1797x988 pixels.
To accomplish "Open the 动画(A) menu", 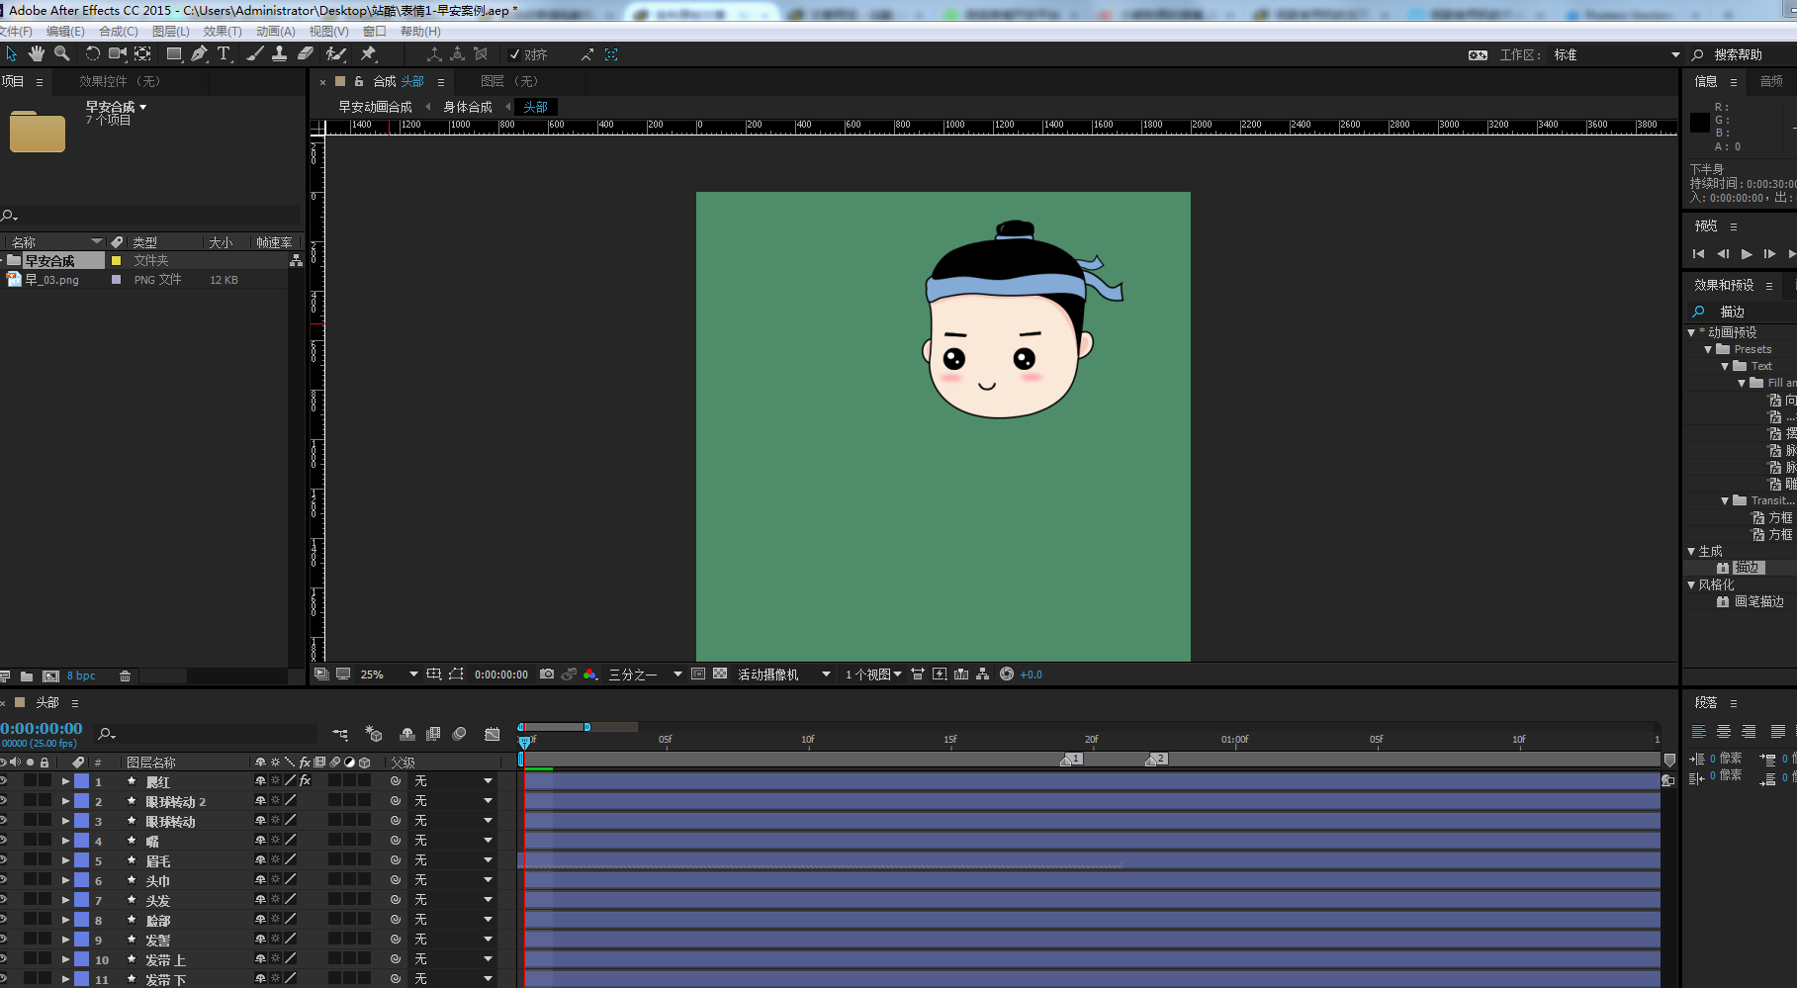I will (x=276, y=32).
